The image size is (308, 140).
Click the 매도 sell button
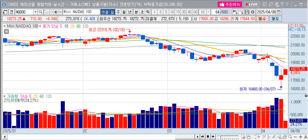[275, 19]
